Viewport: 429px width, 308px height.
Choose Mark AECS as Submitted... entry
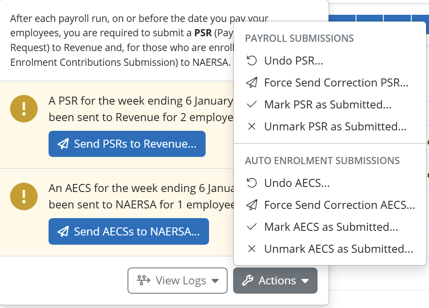tap(330, 227)
